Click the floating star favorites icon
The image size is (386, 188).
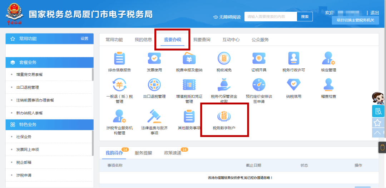point(378,122)
